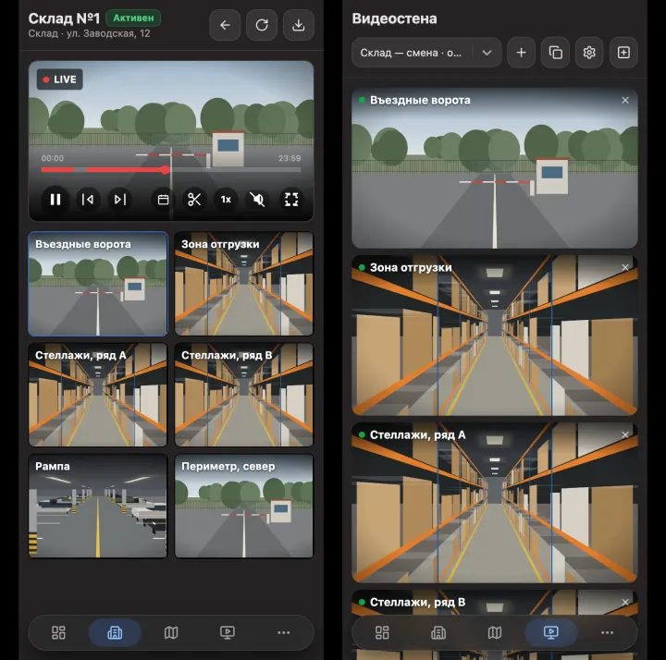
Task: Open dashboard grid tab in Видеостена panel
Action: click(382, 632)
